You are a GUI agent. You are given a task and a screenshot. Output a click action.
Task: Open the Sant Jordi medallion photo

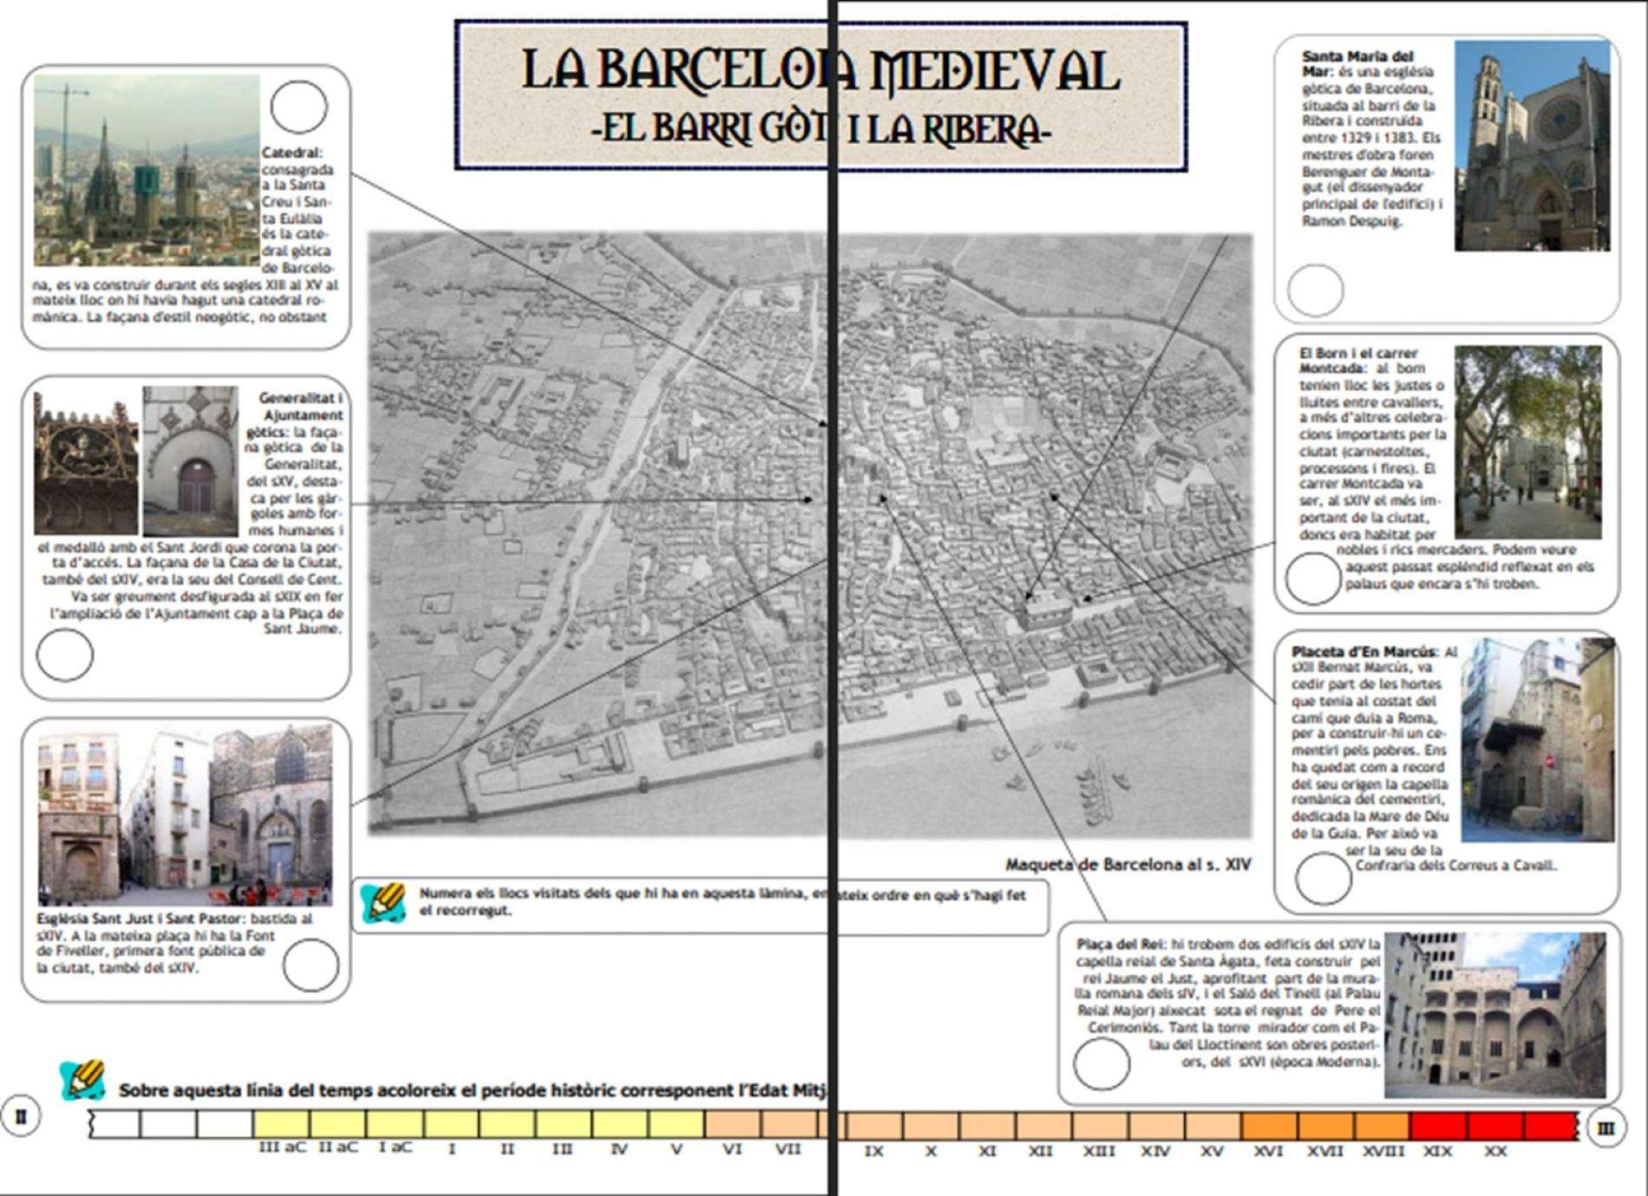click(86, 461)
